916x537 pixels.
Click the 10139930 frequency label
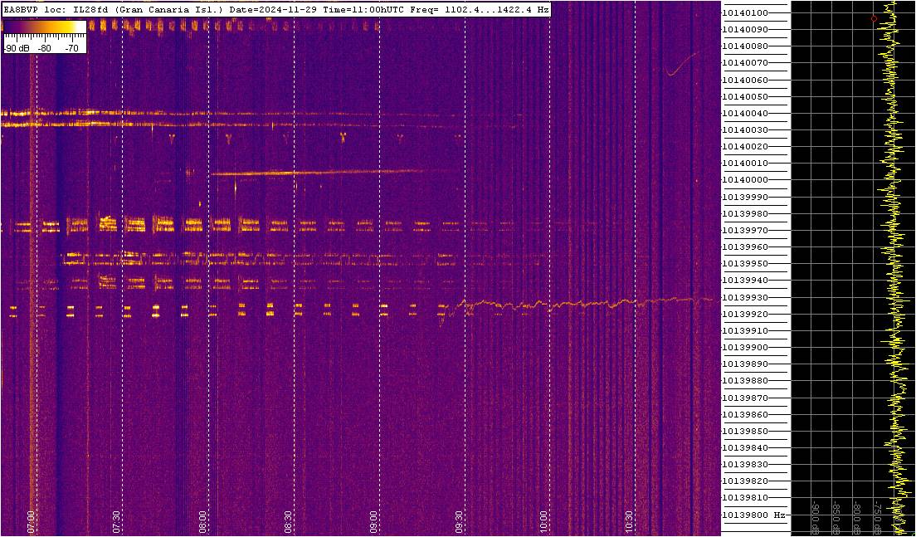[x=744, y=297]
